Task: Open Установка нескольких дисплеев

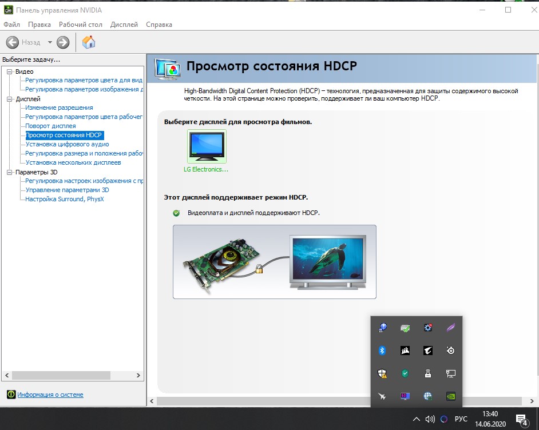Action: tap(73, 162)
